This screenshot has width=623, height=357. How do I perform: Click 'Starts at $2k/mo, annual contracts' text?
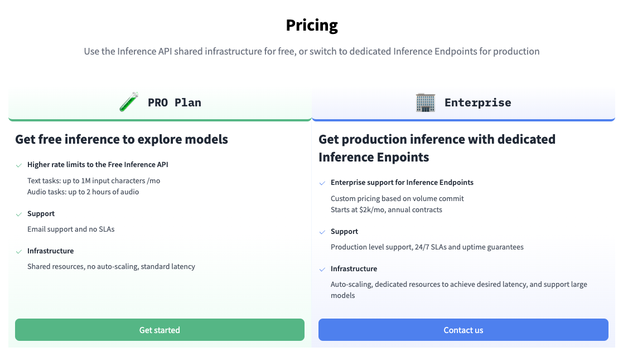387,210
